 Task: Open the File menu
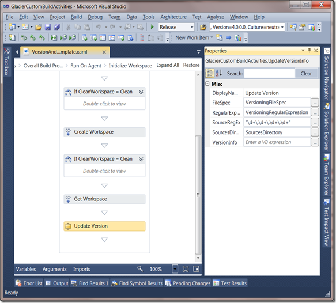click(9, 17)
